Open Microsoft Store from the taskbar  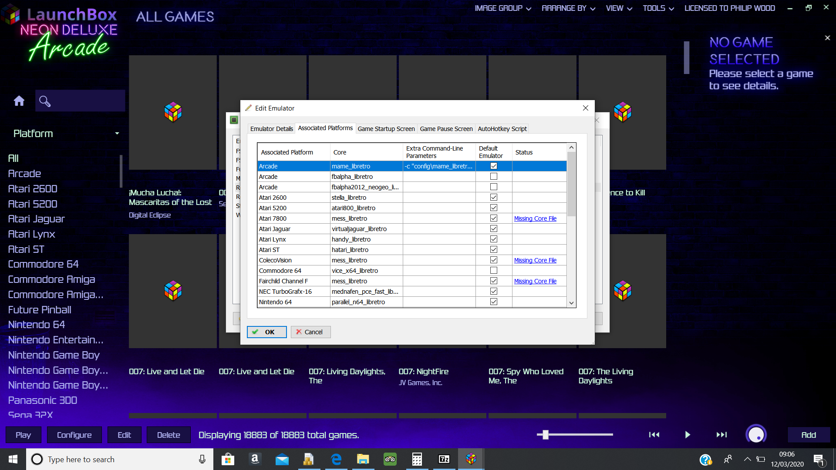point(228,459)
